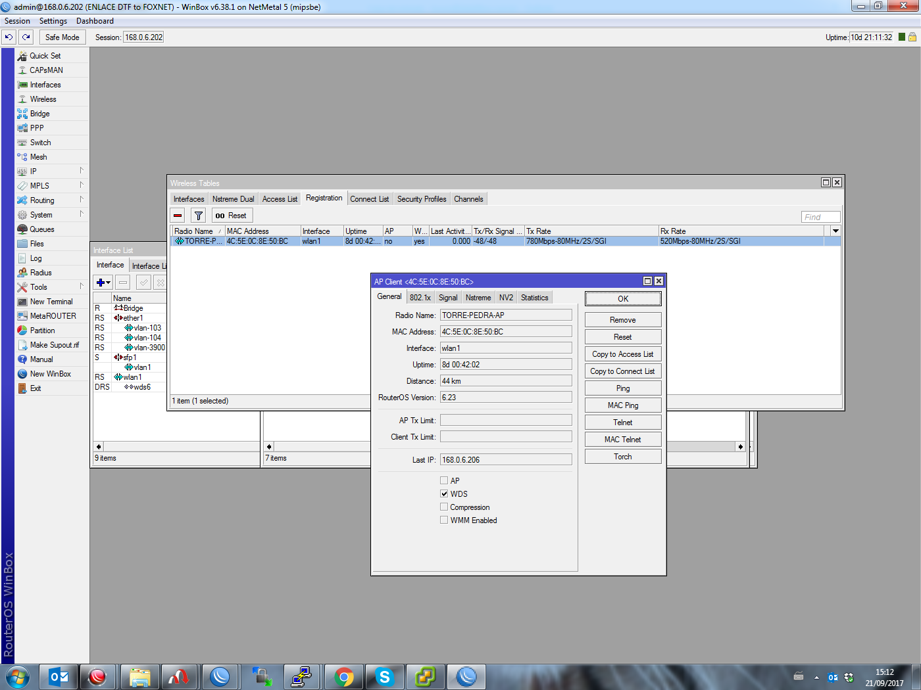The image size is (921, 690).
Task: Start New WinBox from the sidebar
Action: 50,374
